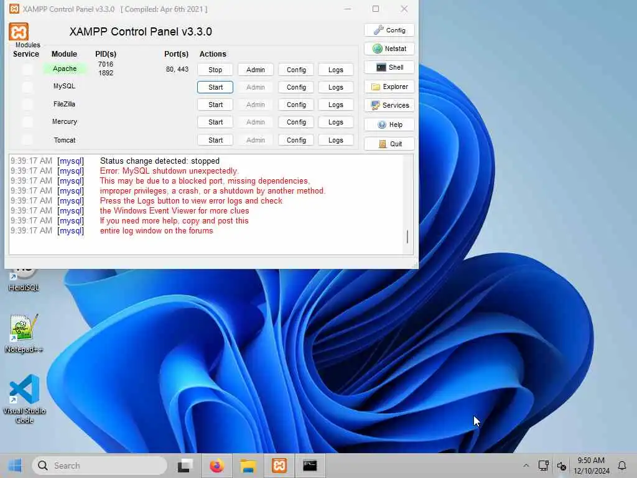Screen dimensions: 637x478
Task: Start the MySQL module
Action: [215, 87]
